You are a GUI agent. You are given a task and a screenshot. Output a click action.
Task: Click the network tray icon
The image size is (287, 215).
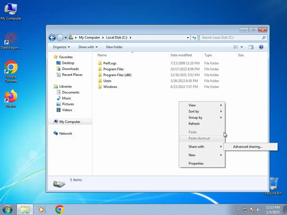coord(245,210)
